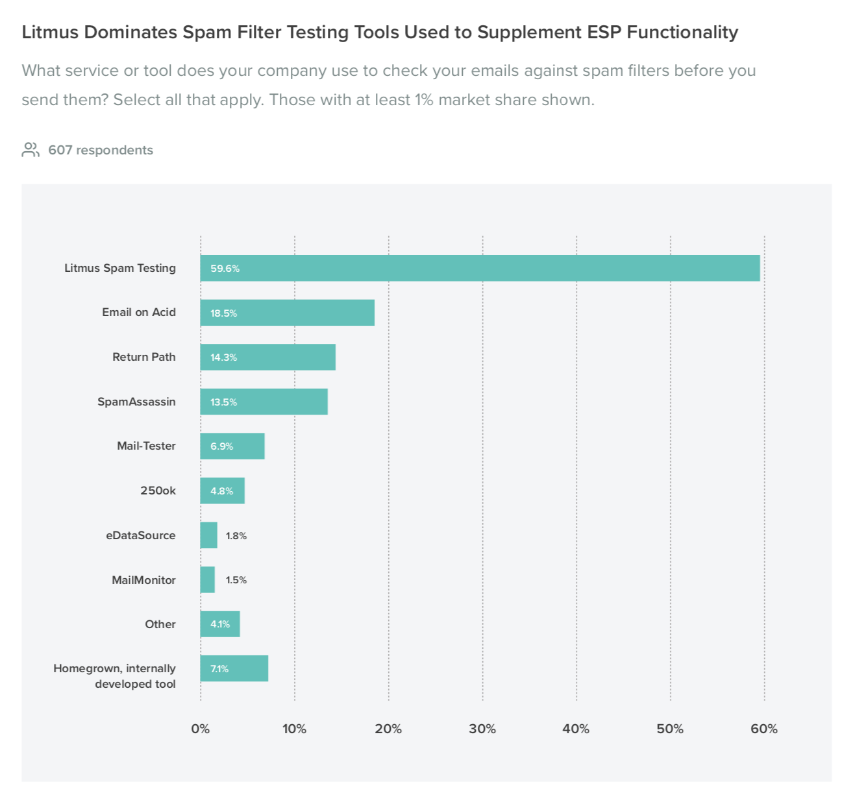Select the '607 respondents' text
The height and width of the screenshot is (802, 853).
tap(101, 150)
